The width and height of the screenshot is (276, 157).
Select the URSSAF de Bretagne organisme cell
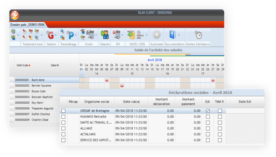(97, 111)
